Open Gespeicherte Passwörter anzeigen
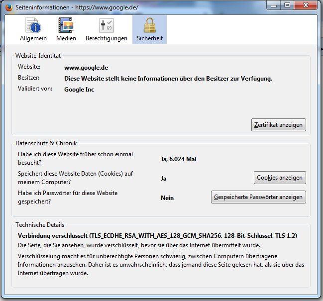This screenshot has height=301, width=323. (258, 197)
